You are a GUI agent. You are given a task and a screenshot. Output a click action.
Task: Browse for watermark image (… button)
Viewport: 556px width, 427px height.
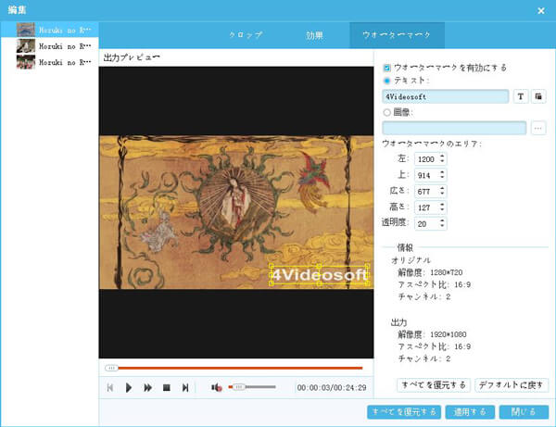(538, 128)
